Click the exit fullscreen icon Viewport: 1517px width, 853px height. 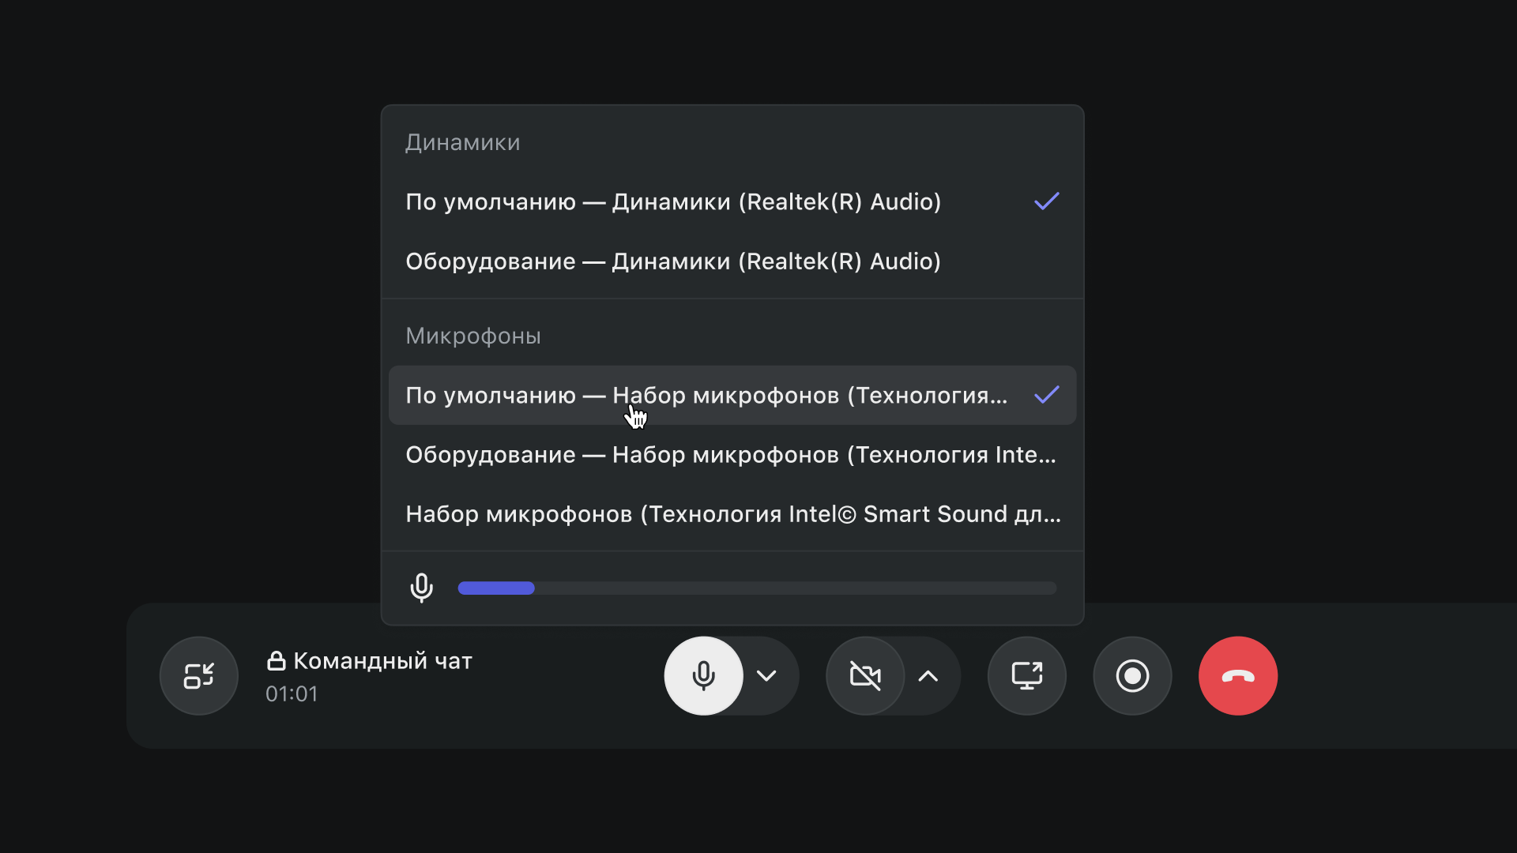198,675
